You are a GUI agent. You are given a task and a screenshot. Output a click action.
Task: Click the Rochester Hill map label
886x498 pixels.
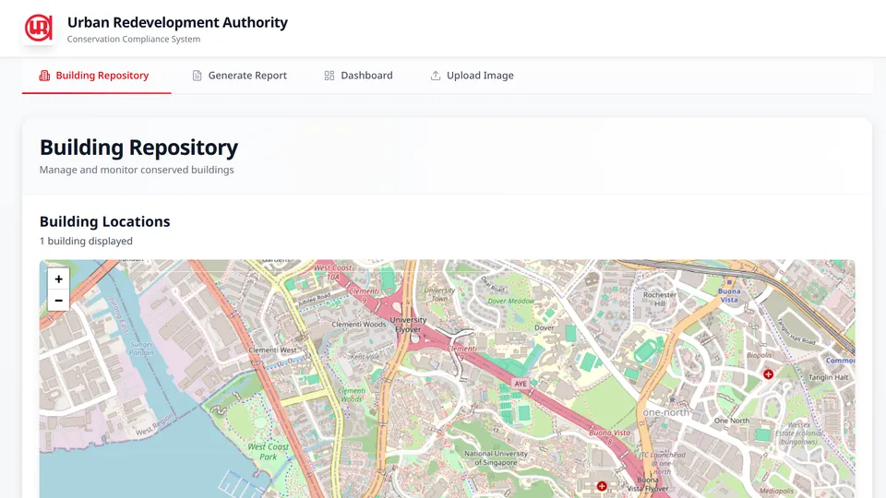pos(659,299)
